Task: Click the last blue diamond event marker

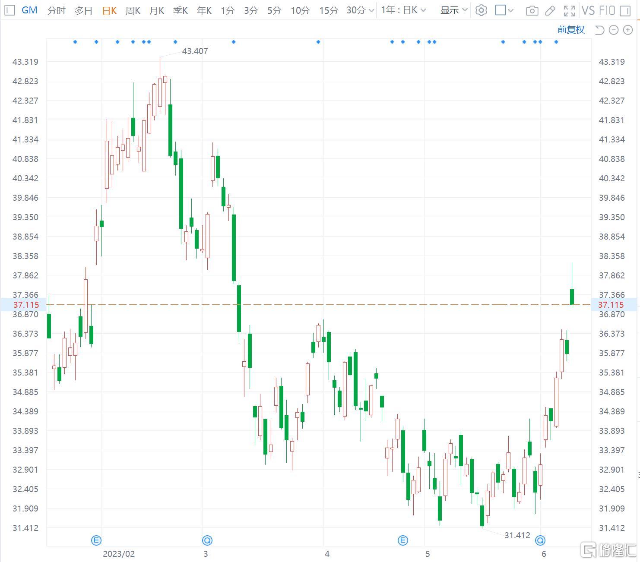Action: click(556, 42)
